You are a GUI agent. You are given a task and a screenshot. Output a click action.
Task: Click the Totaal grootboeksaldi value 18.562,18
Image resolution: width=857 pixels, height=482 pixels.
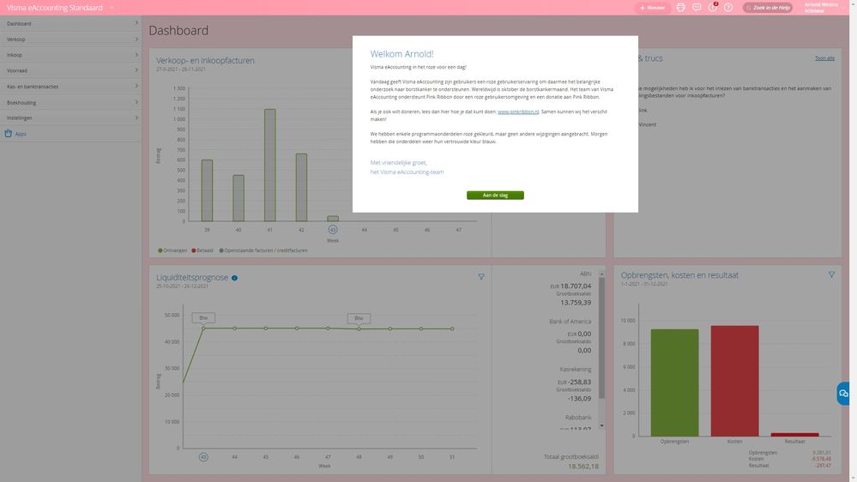click(583, 467)
